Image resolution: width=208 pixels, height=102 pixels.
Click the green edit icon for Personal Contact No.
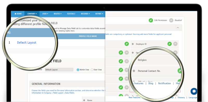(180, 71)
